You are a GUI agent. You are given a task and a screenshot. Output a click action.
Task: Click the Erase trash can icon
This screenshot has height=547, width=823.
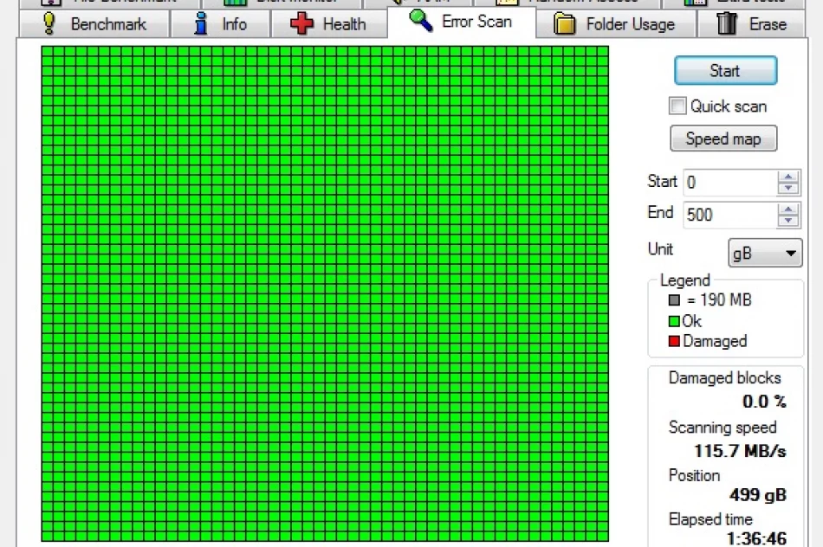tap(727, 23)
